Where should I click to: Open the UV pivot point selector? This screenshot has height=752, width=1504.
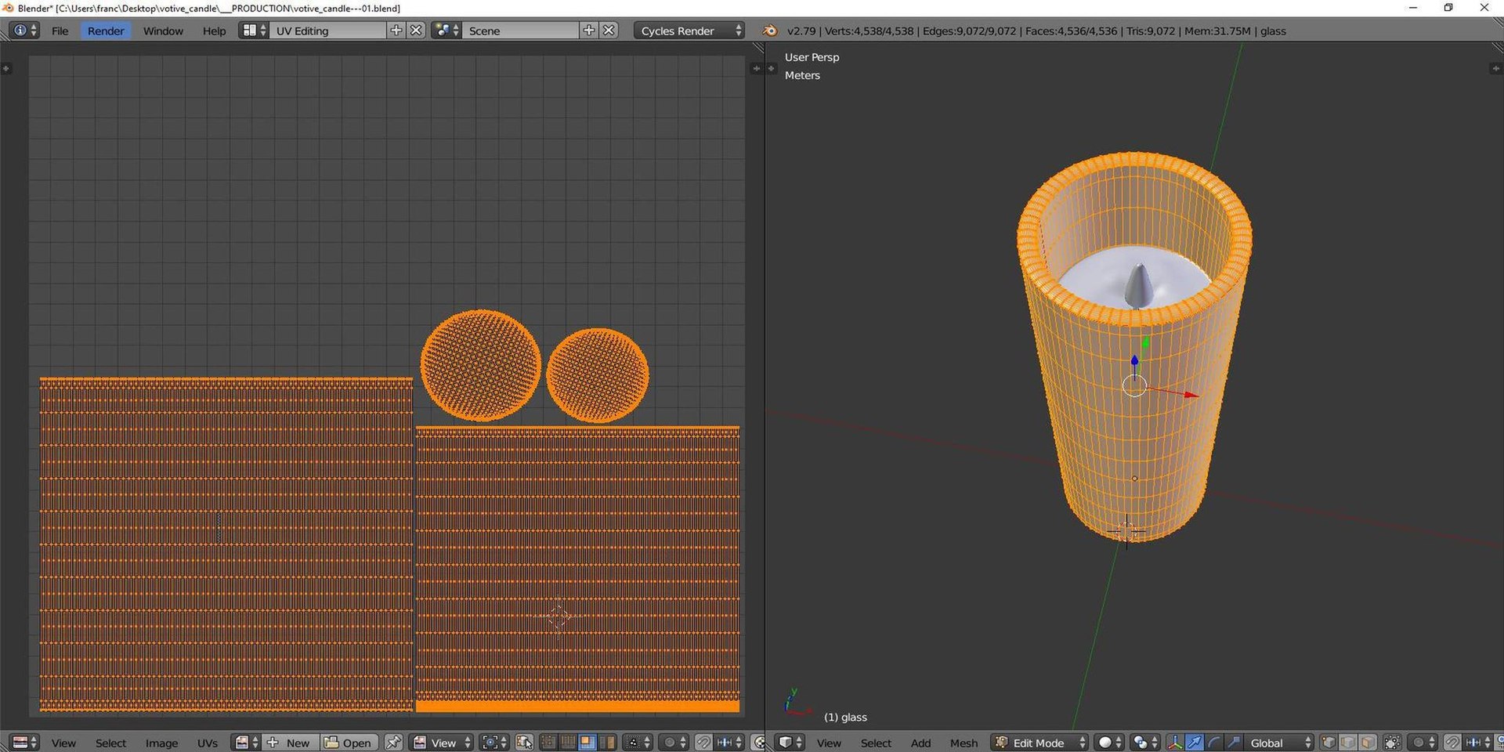pos(493,743)
